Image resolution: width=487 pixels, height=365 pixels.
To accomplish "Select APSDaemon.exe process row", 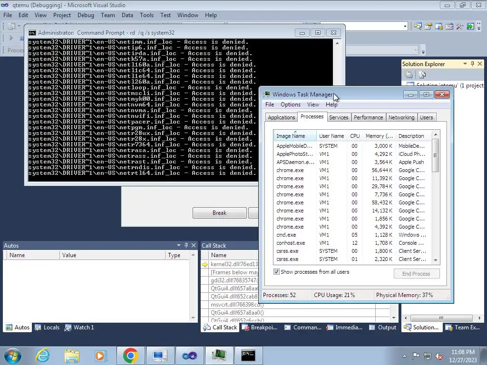I will [352, 162].
